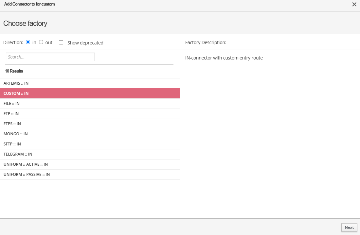360x235 pixels.
Task: Click the factory description text
Action: coord(224,58)
